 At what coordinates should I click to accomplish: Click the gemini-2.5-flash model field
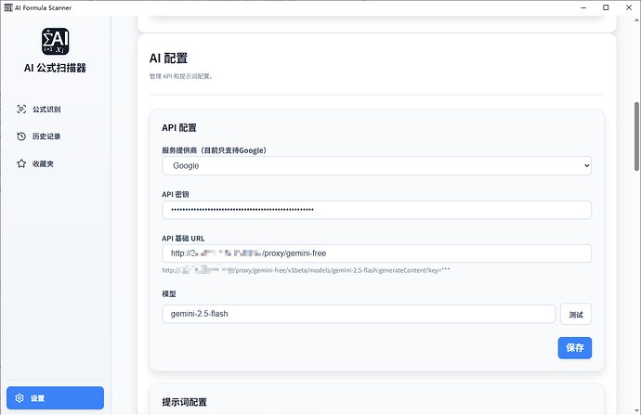pyautogui.click(x=359, y=314)
